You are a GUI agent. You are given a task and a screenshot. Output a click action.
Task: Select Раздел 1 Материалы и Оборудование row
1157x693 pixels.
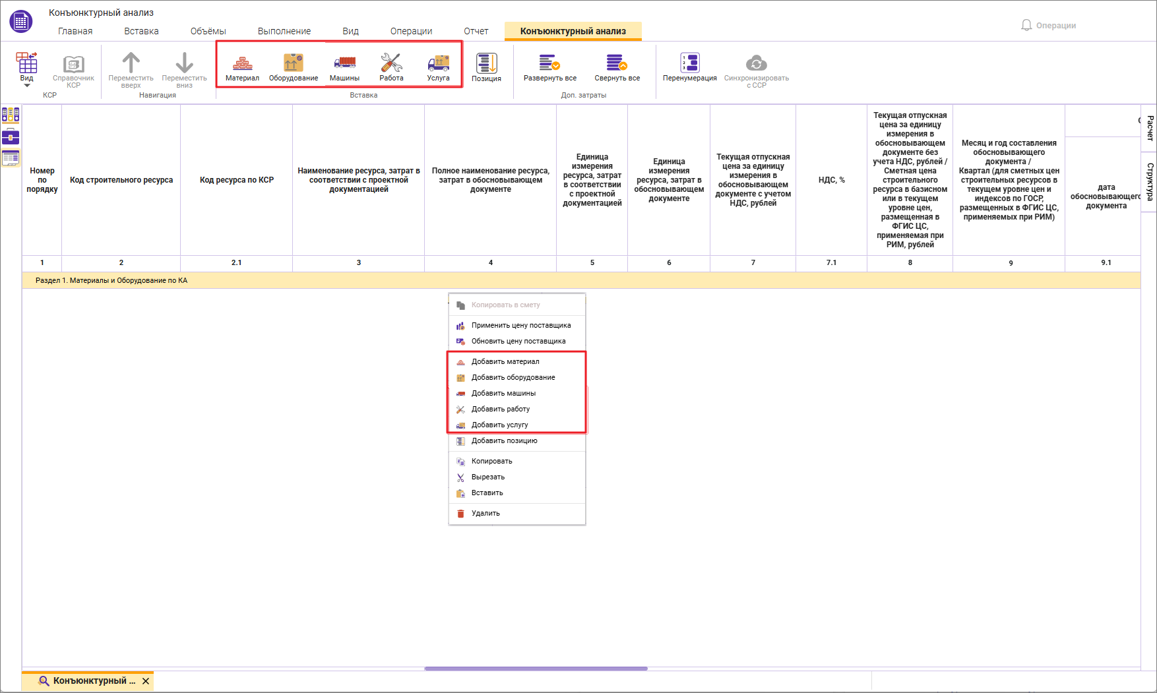tap(581, 280)
